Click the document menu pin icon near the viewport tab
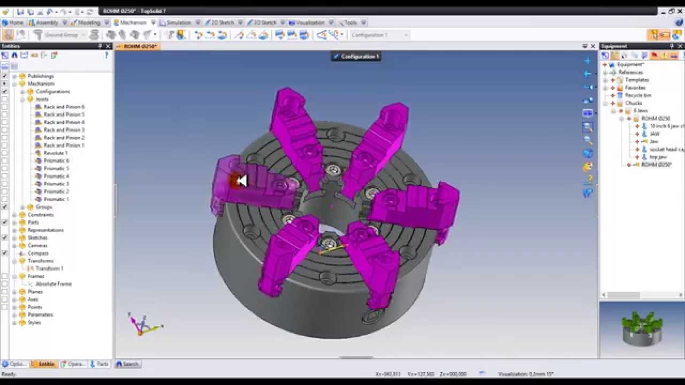 pyautogui.click(x=585, y=47)
